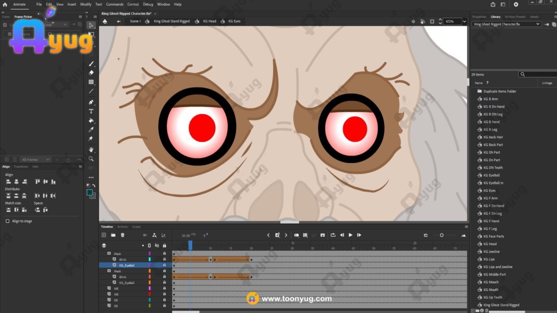The width and height of the screenshot is (557, 313).
Task: Select the Text tool
Action: [91, 111]
